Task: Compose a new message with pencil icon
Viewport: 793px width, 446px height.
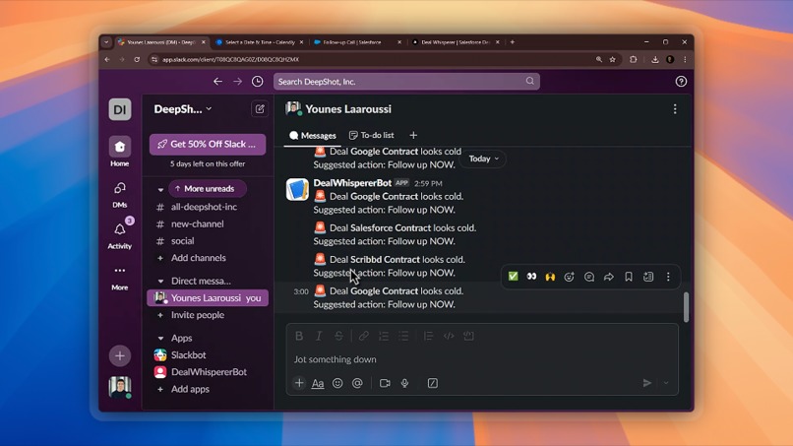Action: [260, 109]
